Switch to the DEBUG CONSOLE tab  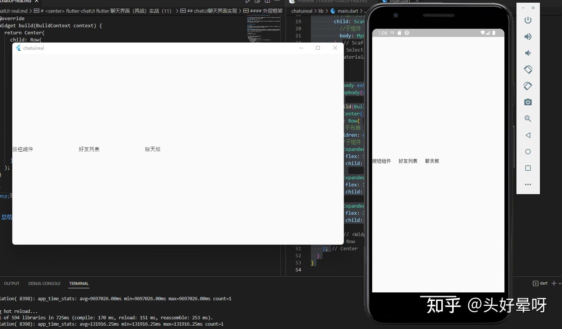[44, 283]
